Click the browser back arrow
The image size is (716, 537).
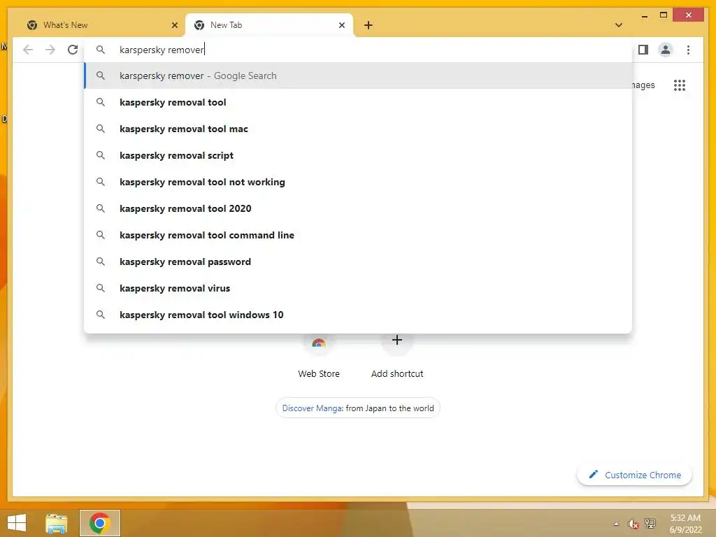coord(28,50)
